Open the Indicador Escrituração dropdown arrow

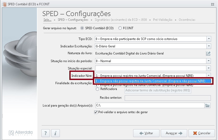(x=209, y=46)
